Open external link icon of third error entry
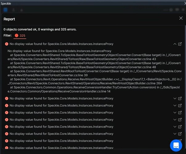This screenshot has height=154, width=186. click(x=180, y=105)
